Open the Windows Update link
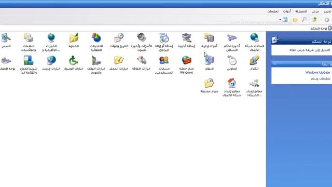Viewport: 332px width, 187px height. point(317,73)
